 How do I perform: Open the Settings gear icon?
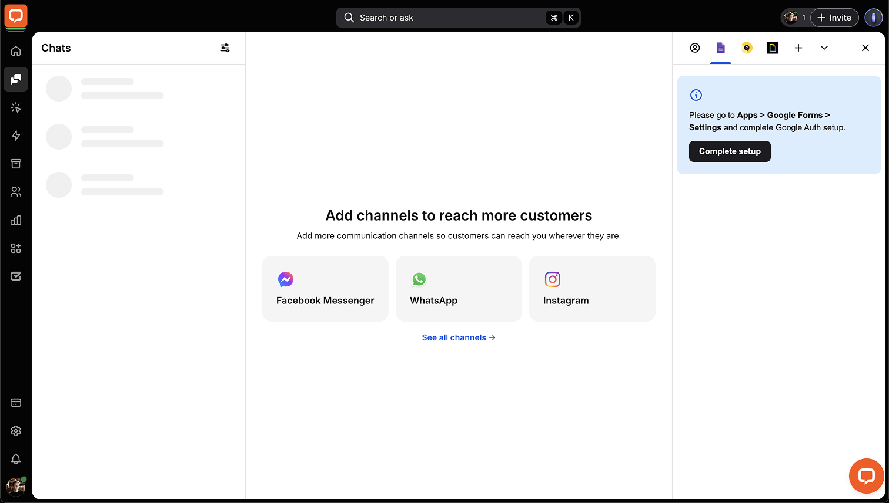tap(16, 431)
